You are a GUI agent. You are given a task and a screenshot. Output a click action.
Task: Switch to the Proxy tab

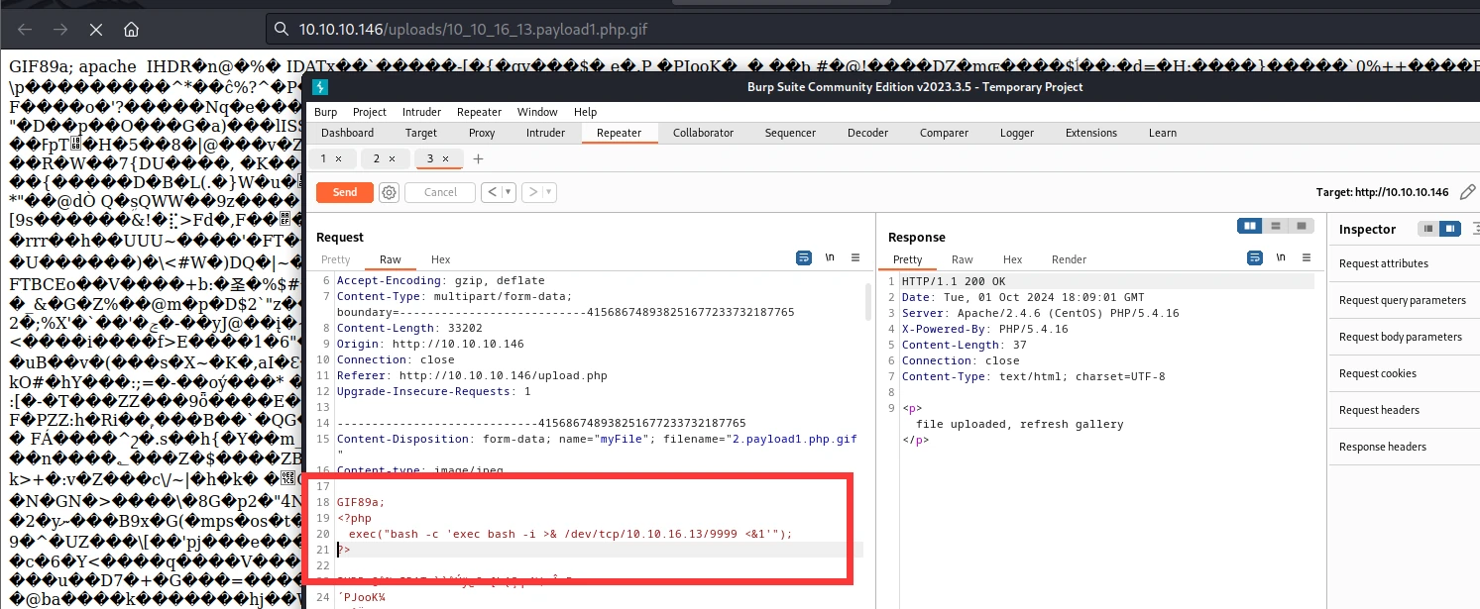coord(482,133)
